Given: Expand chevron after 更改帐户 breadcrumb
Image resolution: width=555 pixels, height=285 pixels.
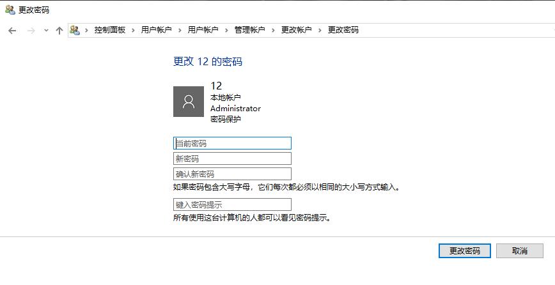Looking at the screenshot, I should coord(320,31).
